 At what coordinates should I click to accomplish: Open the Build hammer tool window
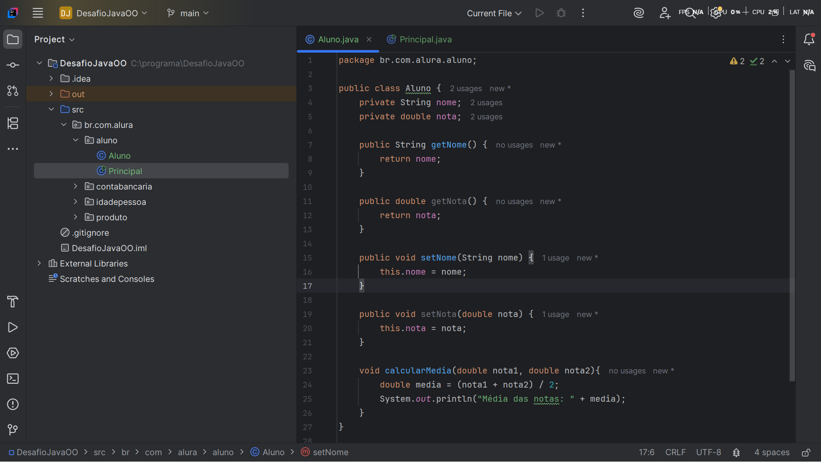(x=13, y=302)
